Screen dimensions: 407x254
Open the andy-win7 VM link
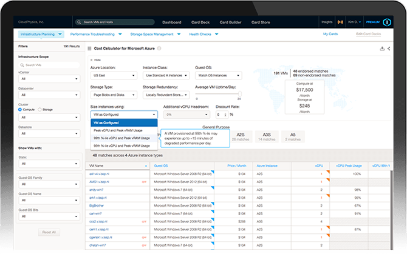(x=97, y=190)
